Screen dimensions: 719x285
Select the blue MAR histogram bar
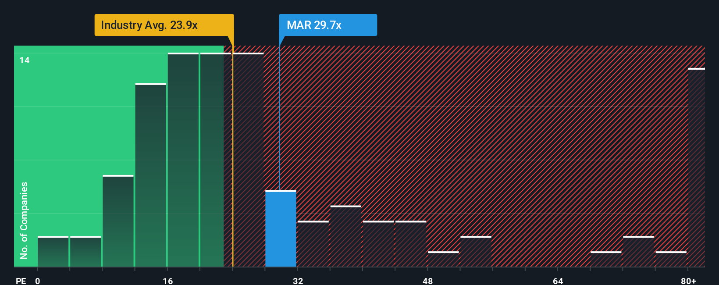coord(281,228)
